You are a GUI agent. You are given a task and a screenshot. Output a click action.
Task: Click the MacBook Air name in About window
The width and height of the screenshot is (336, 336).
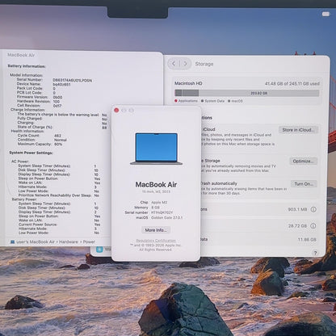coord(156,185)
